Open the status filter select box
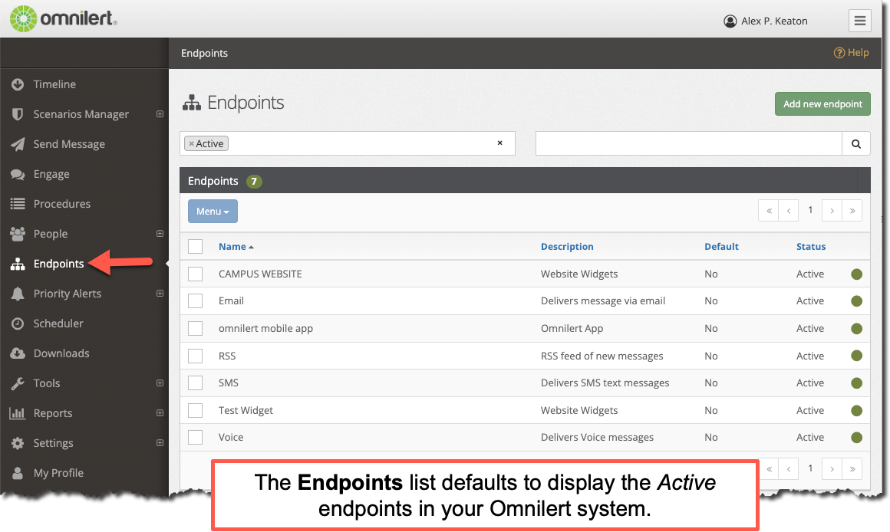Screen dimensions: 890x532 pyautogui.click(x=348, y=143)
